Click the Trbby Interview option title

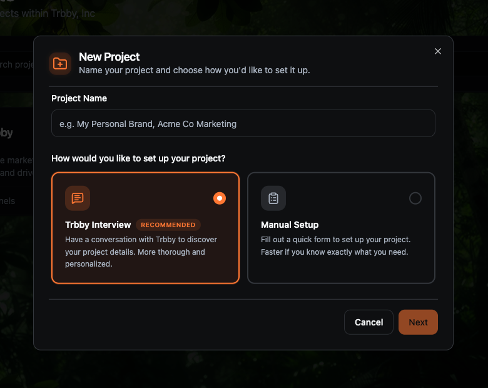tap(98, 225)
